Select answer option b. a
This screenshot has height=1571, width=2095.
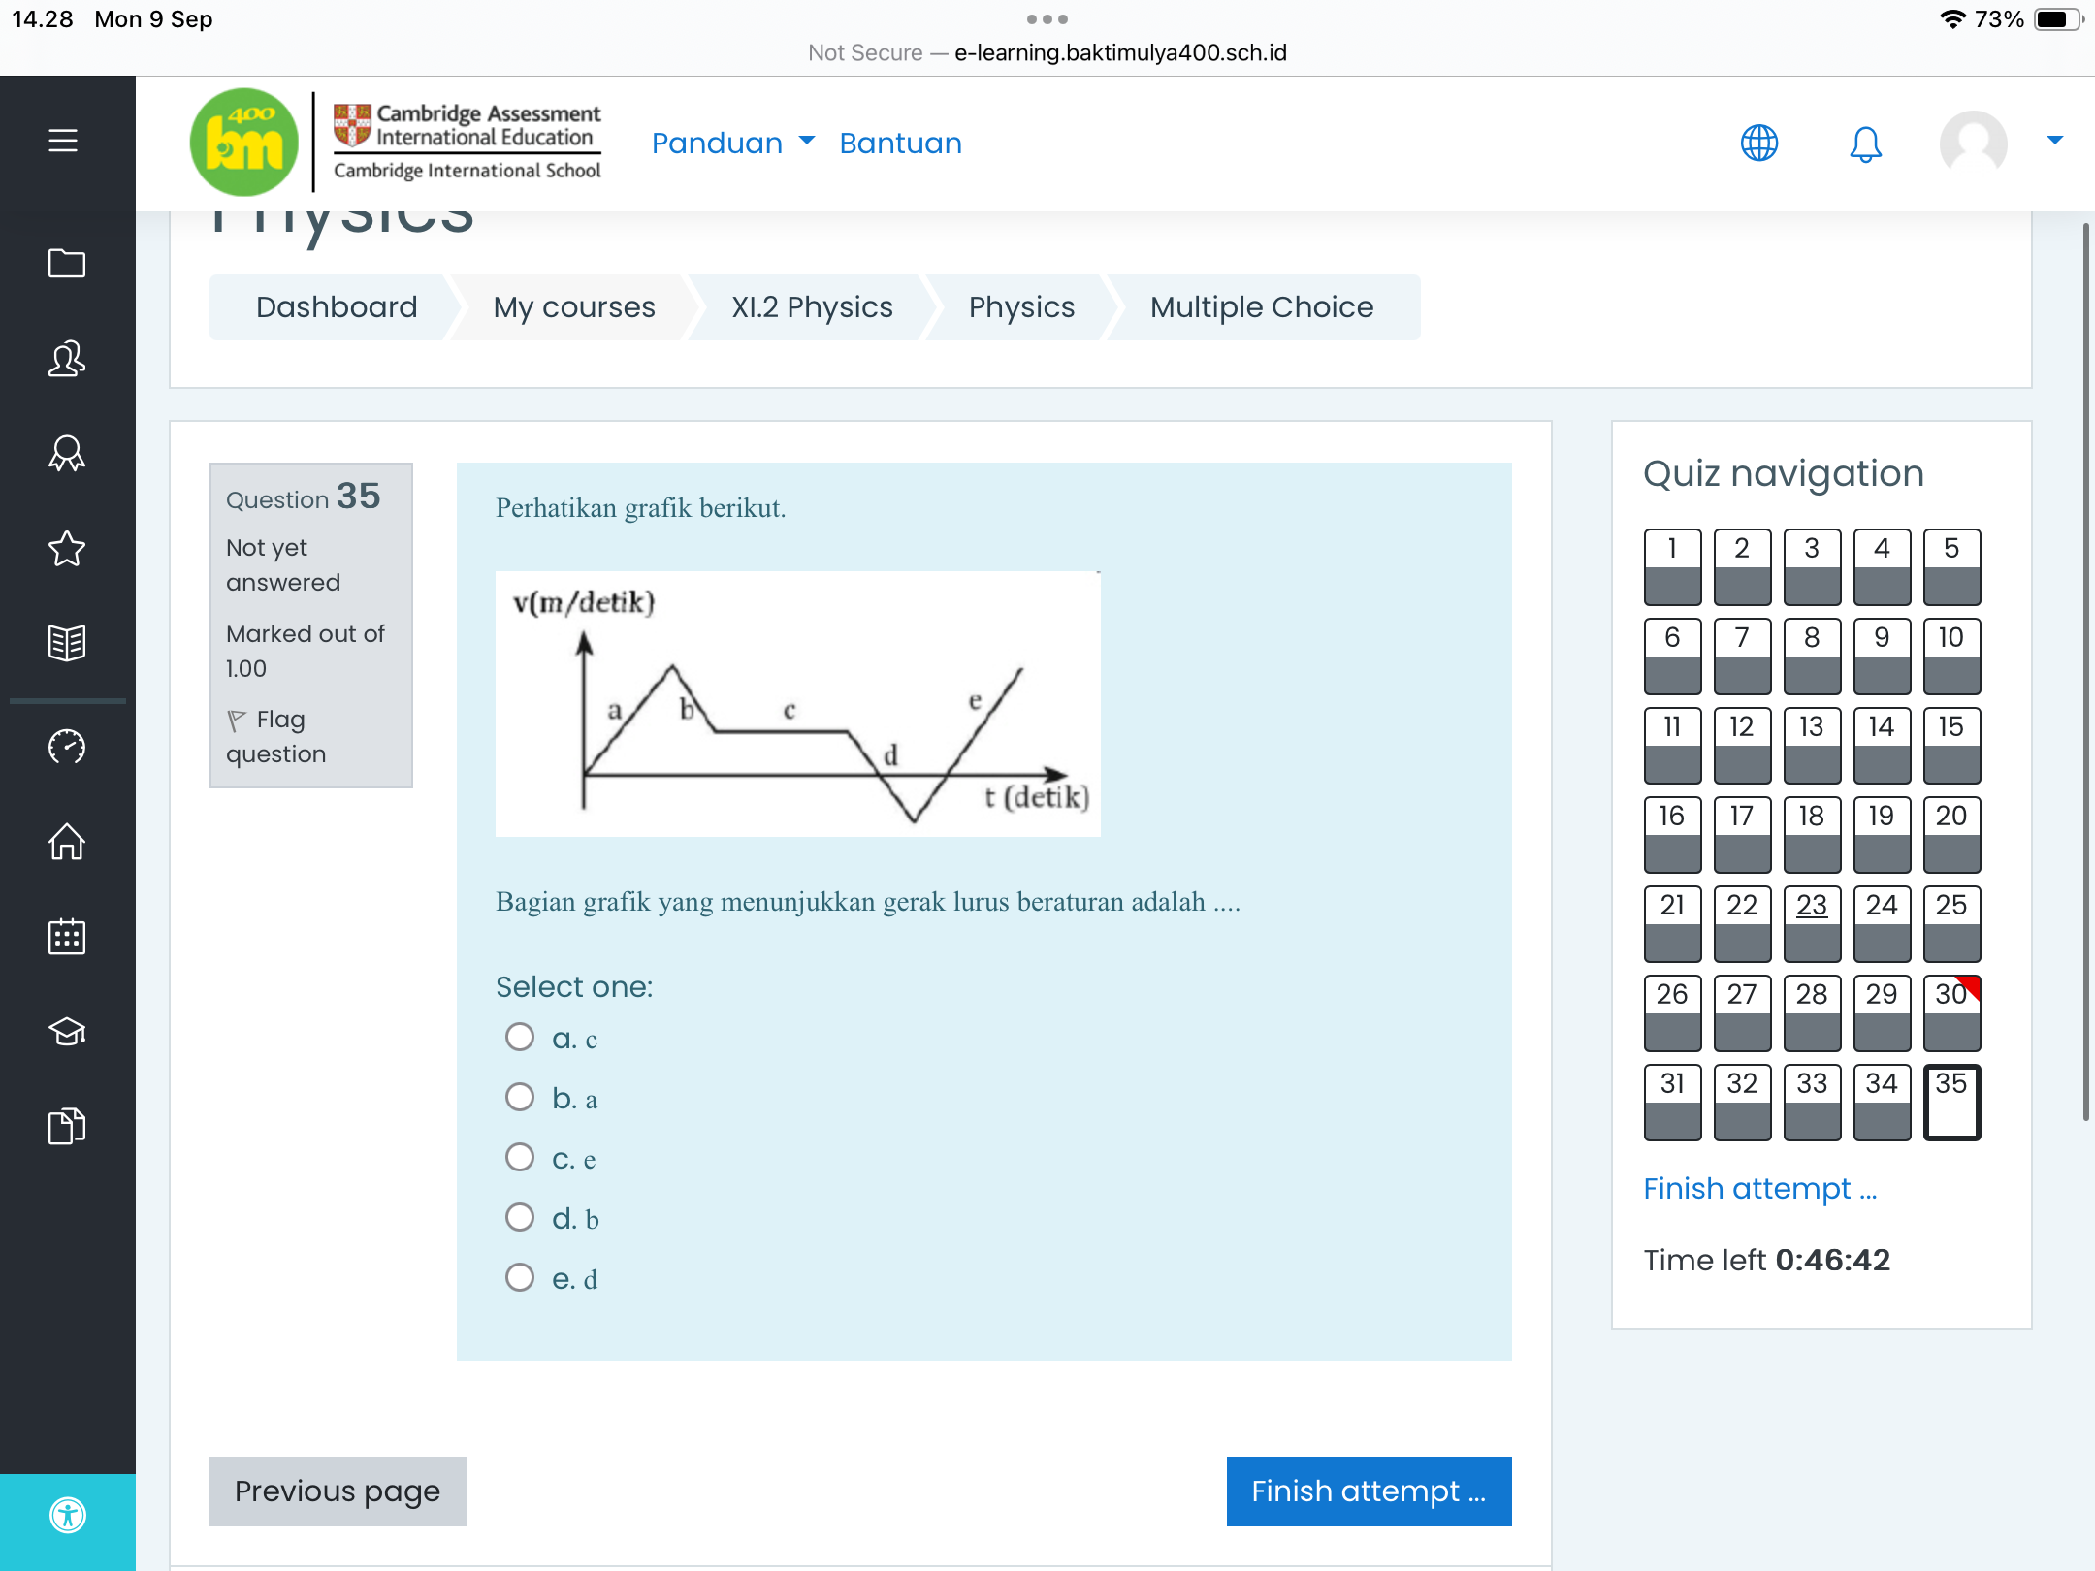click(x=520, y=1097)
